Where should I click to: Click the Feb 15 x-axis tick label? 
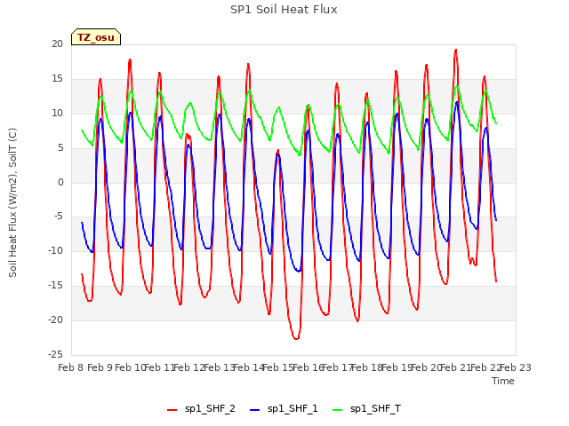[x=278, y=367]
